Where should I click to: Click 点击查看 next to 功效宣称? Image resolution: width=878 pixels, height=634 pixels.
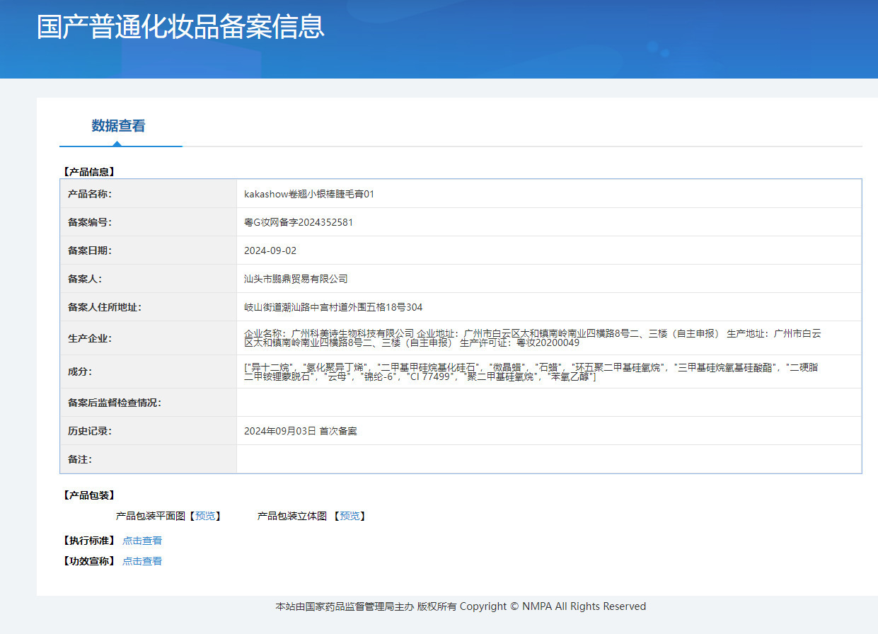point(142,561)
